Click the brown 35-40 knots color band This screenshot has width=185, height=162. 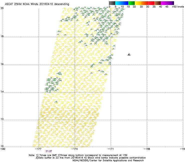(157, 3)
